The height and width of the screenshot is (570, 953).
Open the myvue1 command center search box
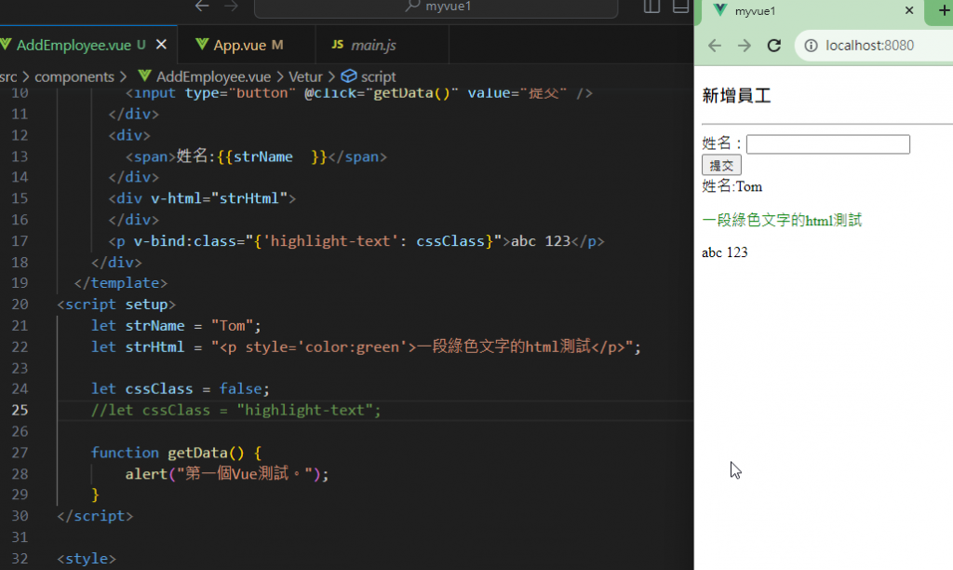(x=436, y=7)
